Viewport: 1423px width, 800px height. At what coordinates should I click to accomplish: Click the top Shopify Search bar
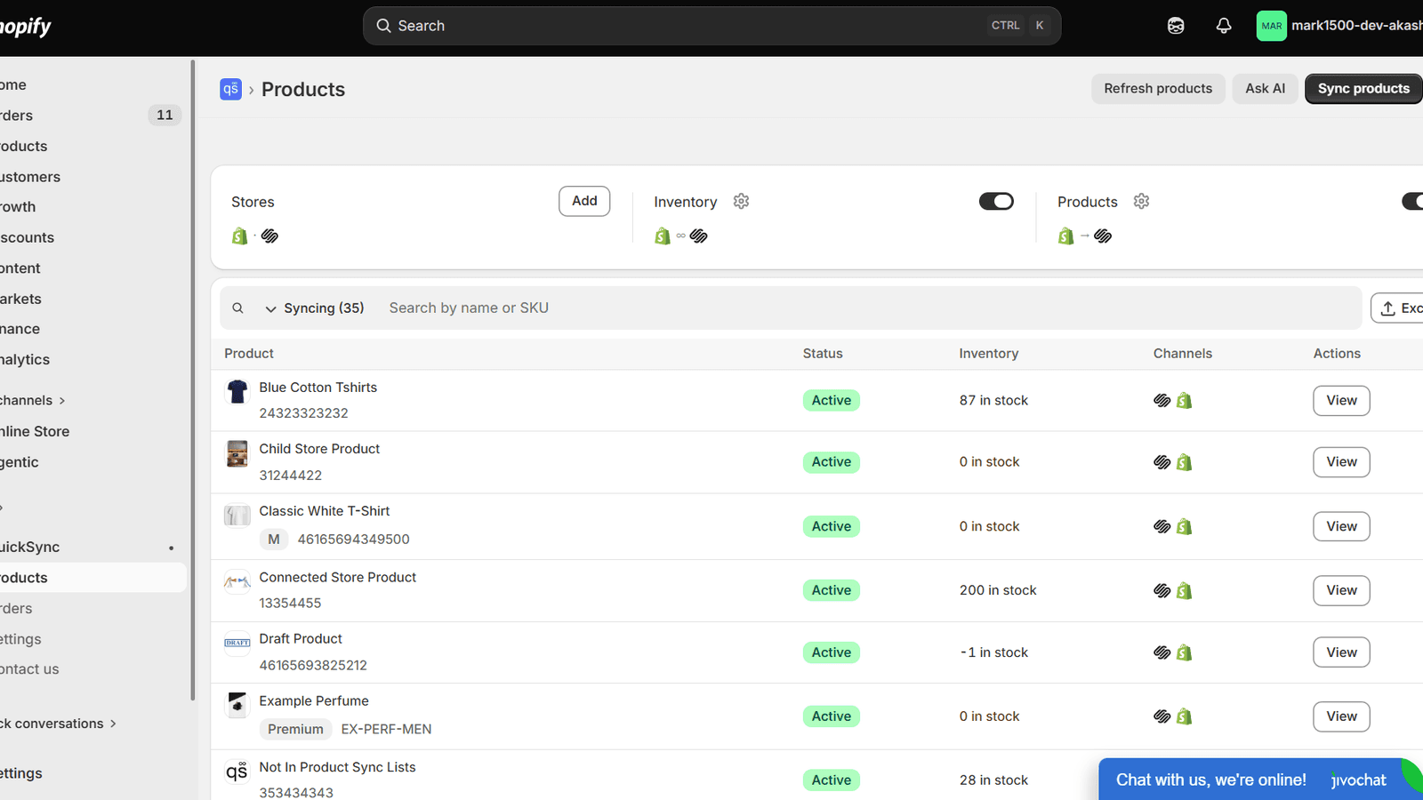tap(711, 26)
